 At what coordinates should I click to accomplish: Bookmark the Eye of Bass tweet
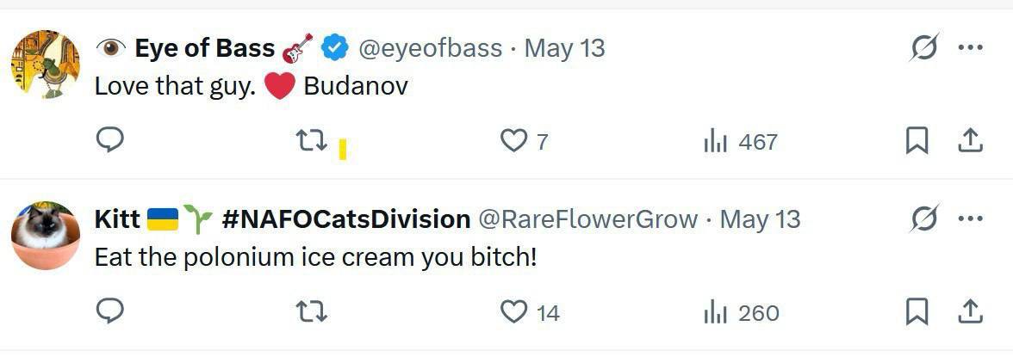[x=917, y=140]
